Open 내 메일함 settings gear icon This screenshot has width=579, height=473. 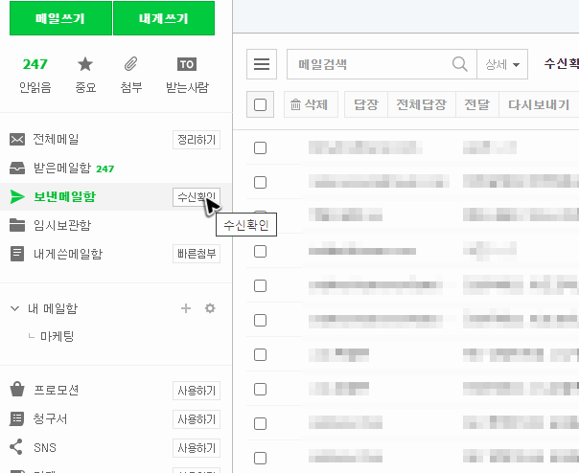[x=210, y=308]
